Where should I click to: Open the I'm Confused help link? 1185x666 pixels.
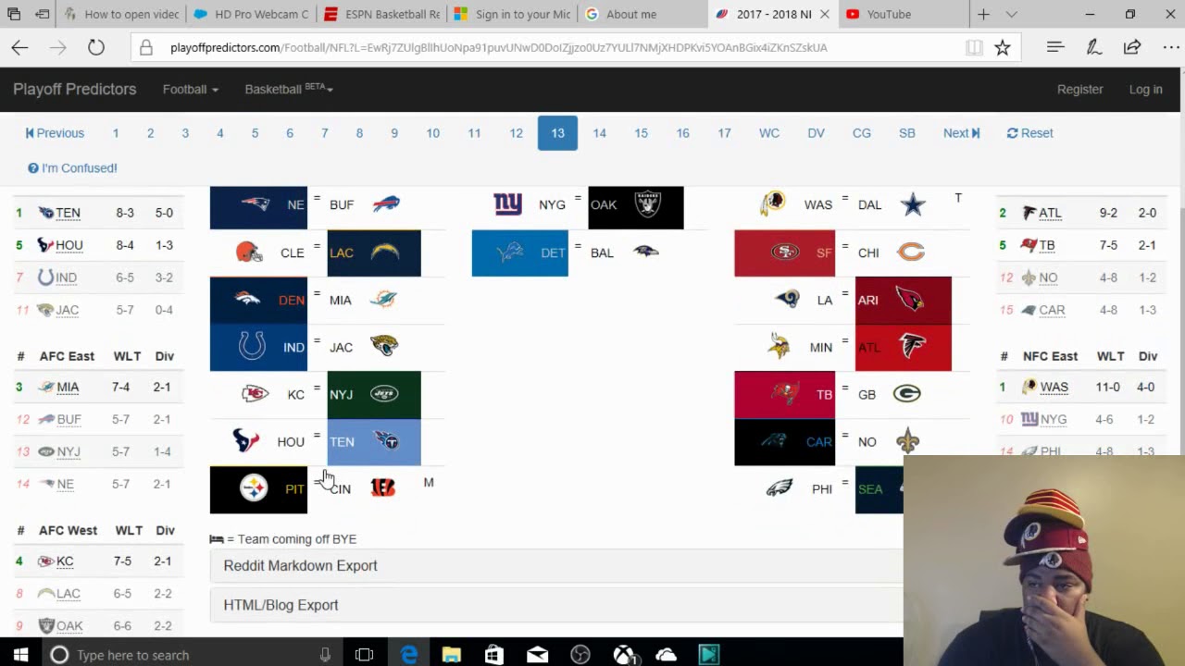pos(72,168)
